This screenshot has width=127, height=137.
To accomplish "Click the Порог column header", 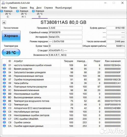I will 94,61.
